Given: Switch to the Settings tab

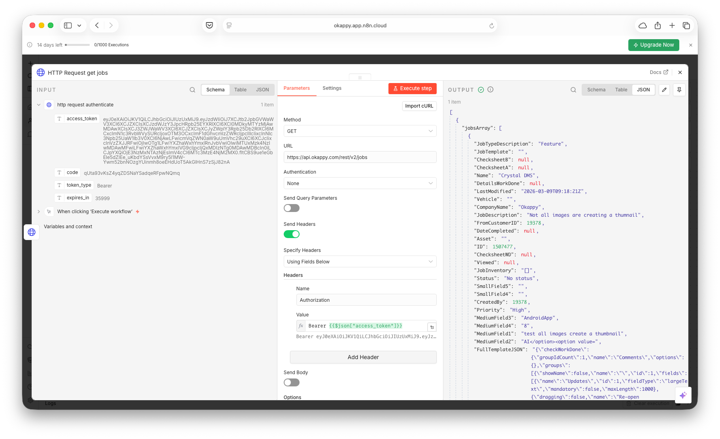Looking at the screenshot, I should 332,88.
